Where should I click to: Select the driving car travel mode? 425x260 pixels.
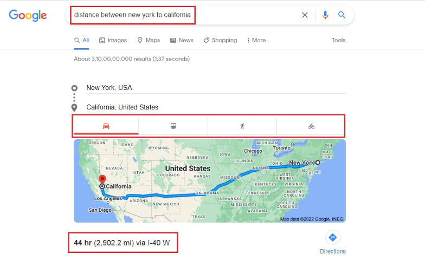tap(106, 126)
